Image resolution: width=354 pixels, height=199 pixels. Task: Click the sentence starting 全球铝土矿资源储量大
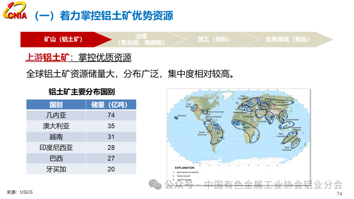click(130, 74)
